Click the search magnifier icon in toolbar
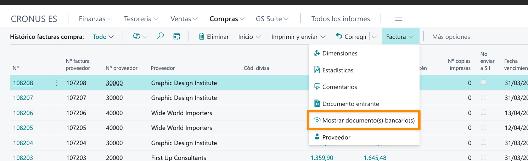The height and width of the screenshot is (161, 528). point(160,36)
